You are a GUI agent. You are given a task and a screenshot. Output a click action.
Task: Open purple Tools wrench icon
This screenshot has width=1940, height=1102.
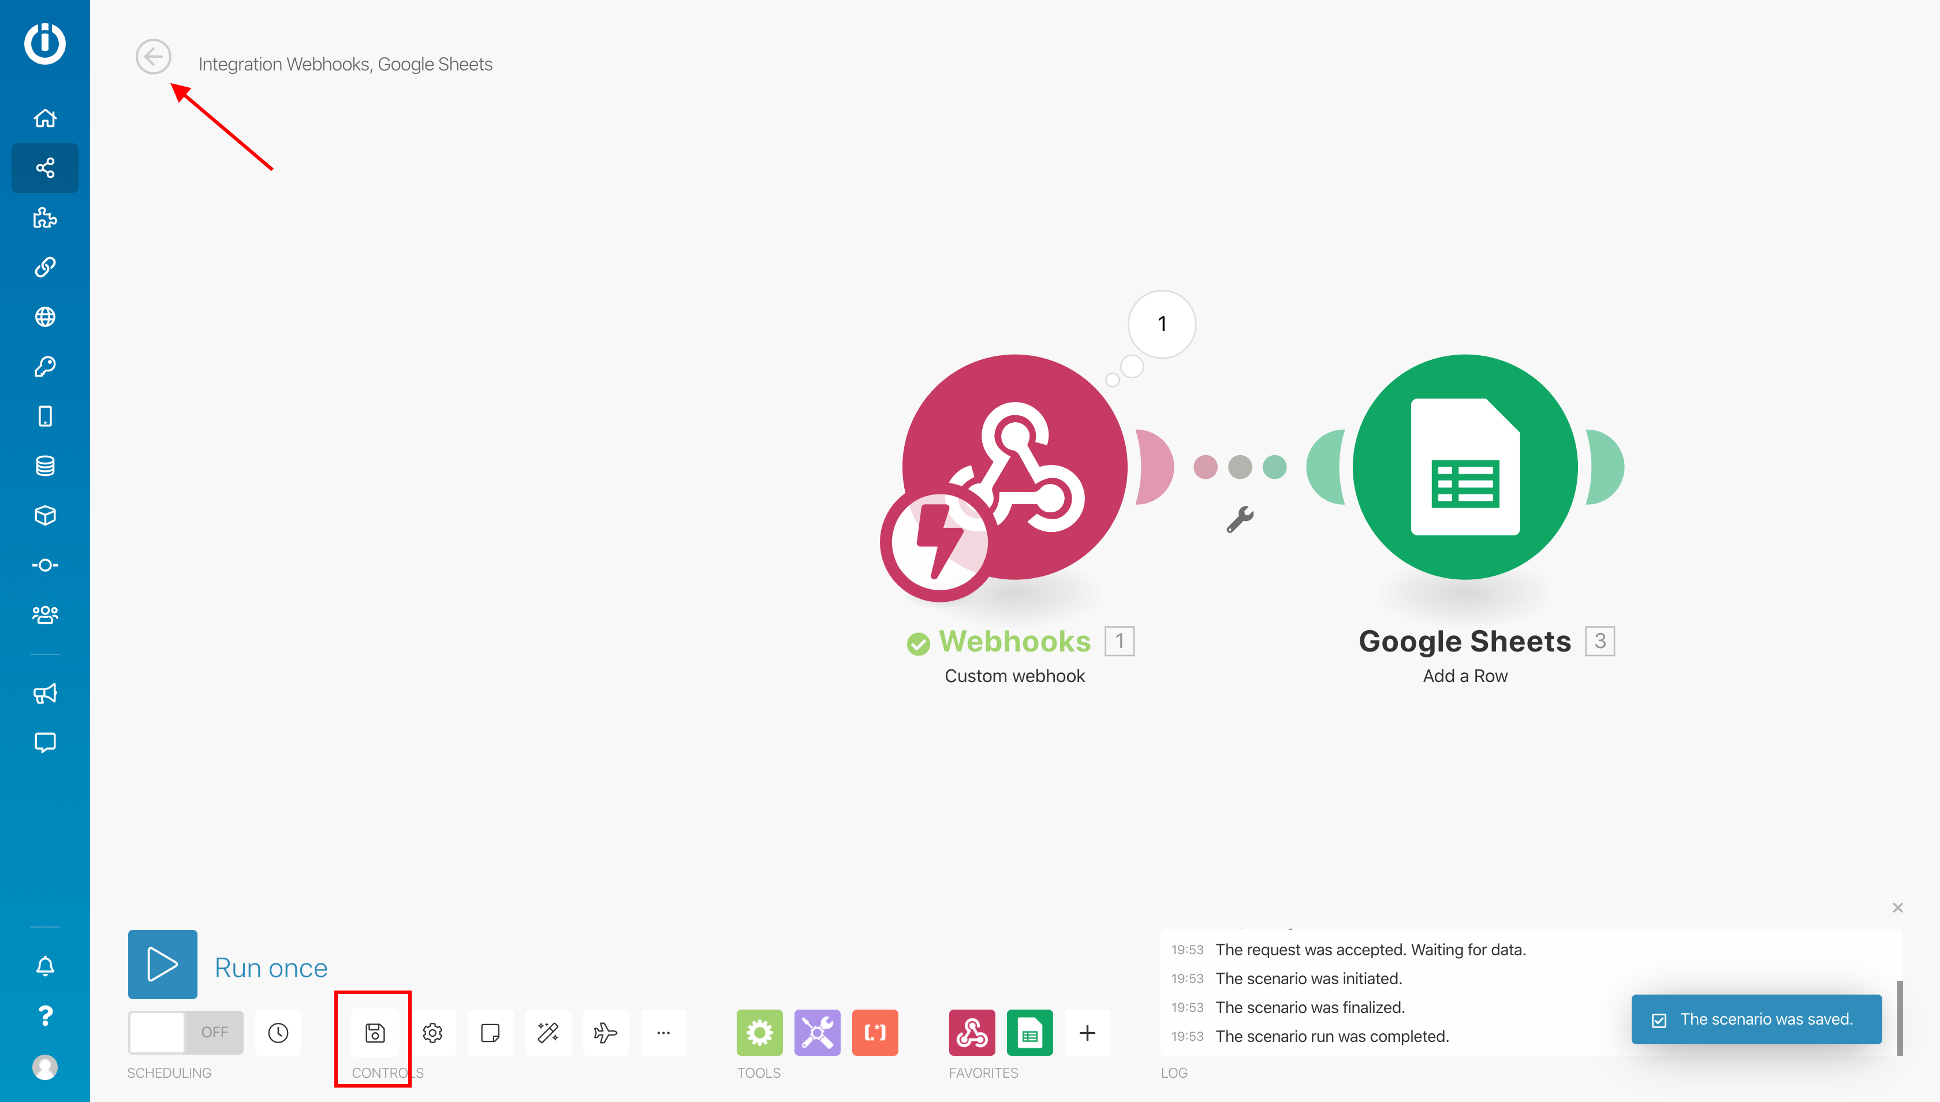[817, 1032]
